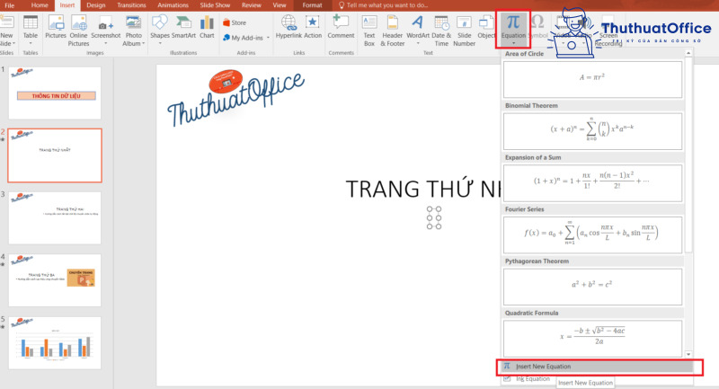Image resolution: width=719 pixels, height=389 pixels.
Task: Insert the Area of Circle equation
Action: coord(592,79)
